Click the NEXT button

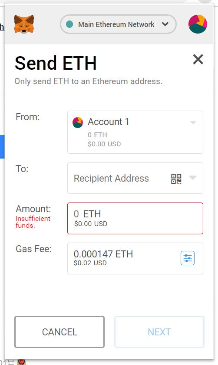coord(159,332)
